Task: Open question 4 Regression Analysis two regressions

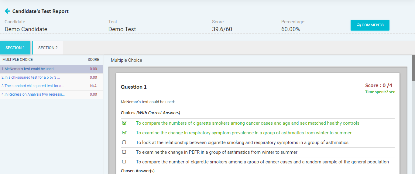Action: click(52, 94)
